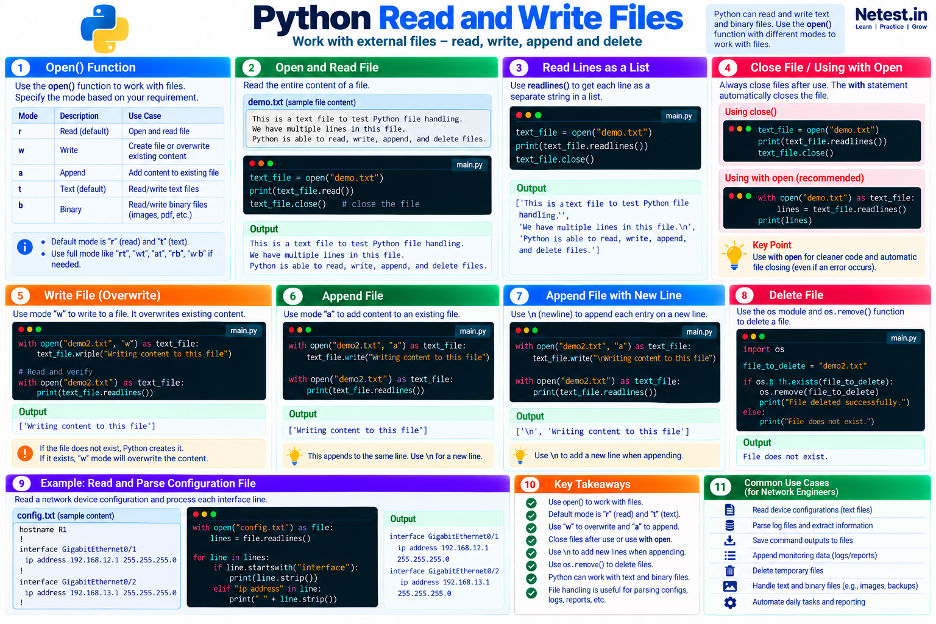Click the document icon for Read device configurations
This screenshot has width=936, height=624.
click(x=729, y=509)
